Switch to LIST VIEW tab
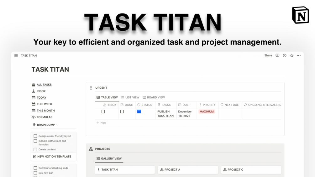Image resolution: width=315 pixels, height=177 pixels. [130, 97]
